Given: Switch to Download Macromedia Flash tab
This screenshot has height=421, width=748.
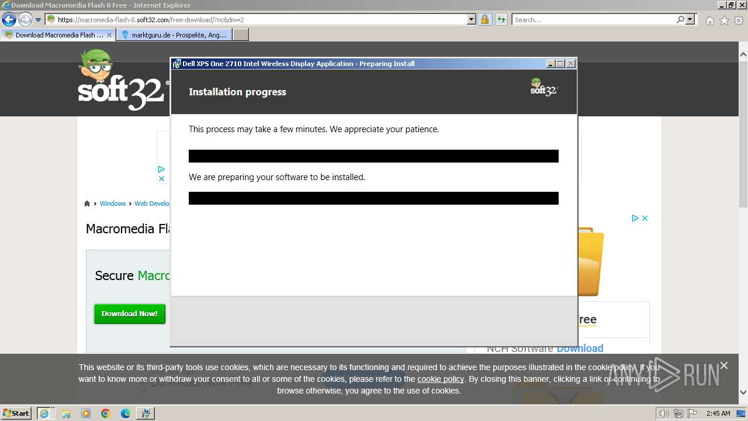Looking at the screenshot, I should tap(57, 35).
